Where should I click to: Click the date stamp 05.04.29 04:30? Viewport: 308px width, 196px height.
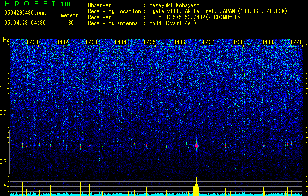pos(25,23)
